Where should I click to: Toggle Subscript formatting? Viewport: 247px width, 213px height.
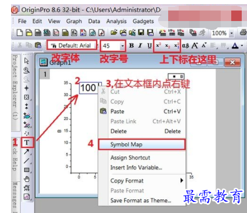(x=168, y=46)
